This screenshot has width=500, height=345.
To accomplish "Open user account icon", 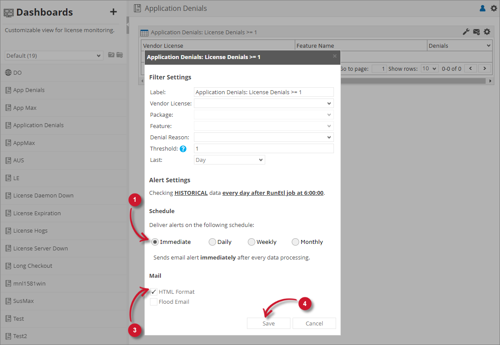I will coord(483,8).
